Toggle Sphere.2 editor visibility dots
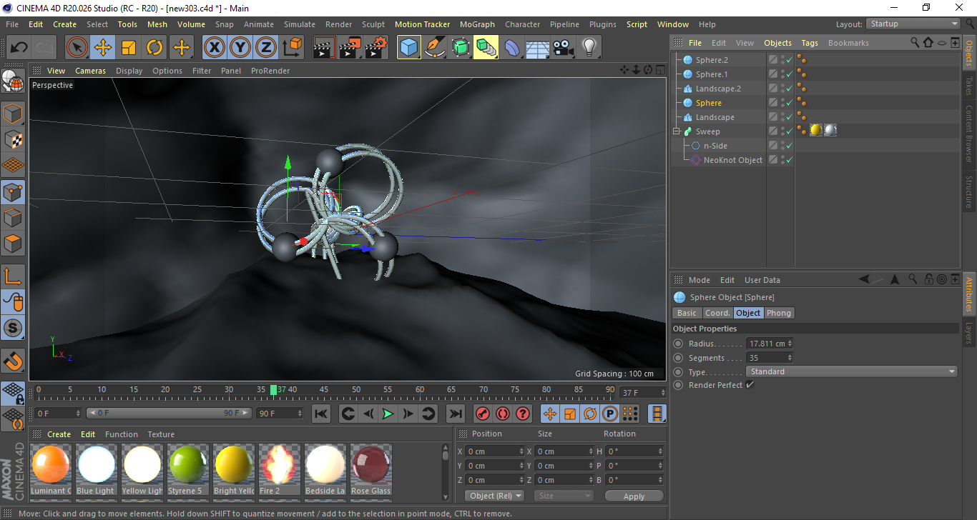 pos(782,60)
